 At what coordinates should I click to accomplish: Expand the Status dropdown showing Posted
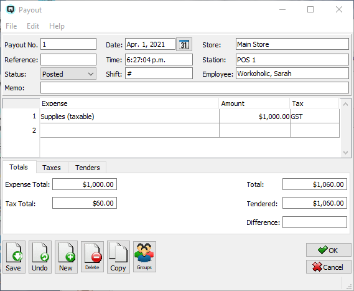[68, 74]
